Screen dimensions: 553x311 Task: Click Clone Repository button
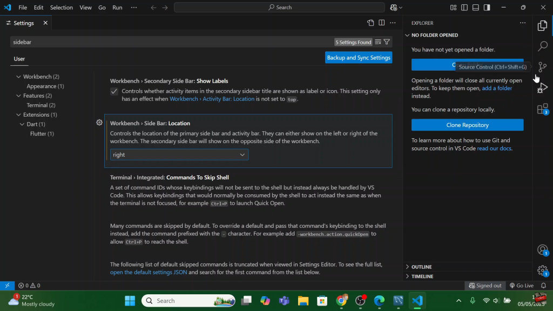[467, 125]
